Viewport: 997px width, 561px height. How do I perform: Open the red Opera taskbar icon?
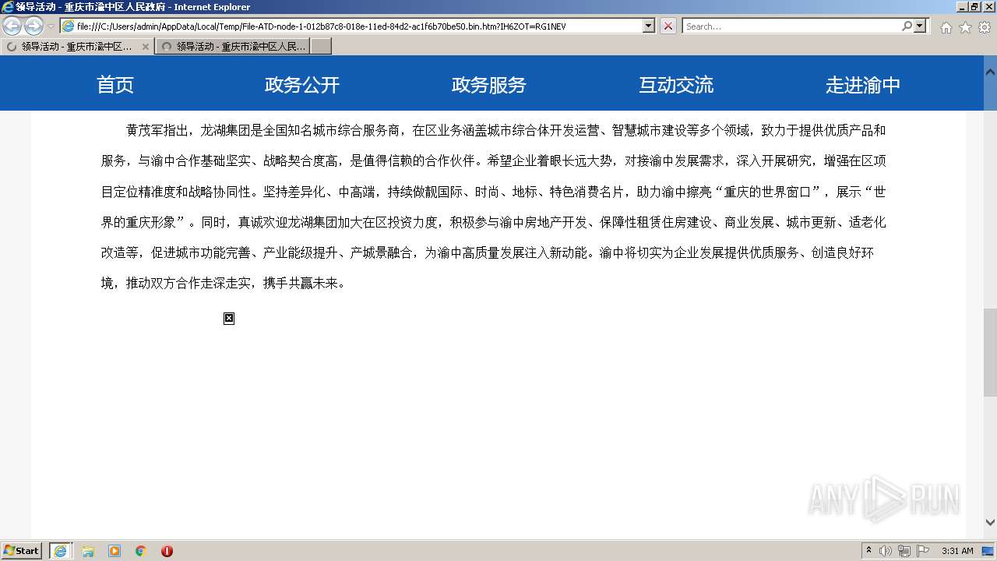(167, 551)
